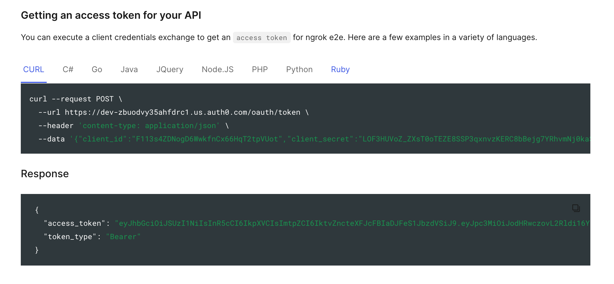The height and width of the screenshot is (284, 614).
Task: Select the CURL tab
Action: pyautogui.click(x=34, y=70)
